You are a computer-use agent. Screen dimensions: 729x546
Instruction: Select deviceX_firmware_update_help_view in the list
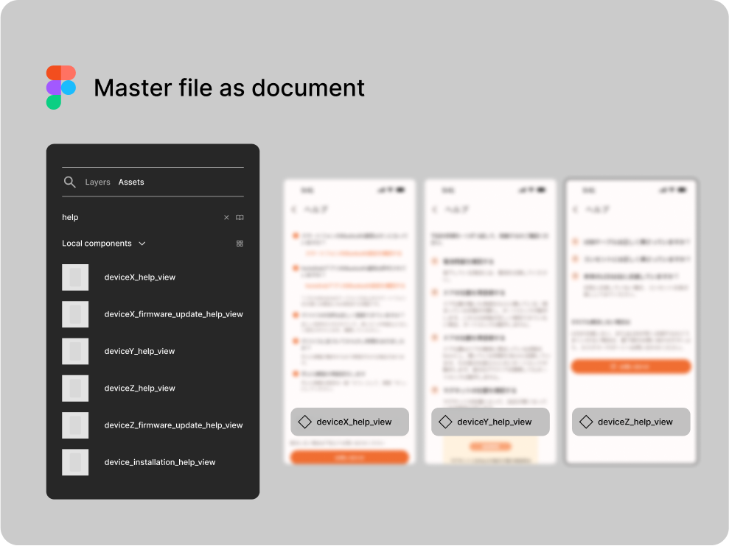tap(174, 314)
